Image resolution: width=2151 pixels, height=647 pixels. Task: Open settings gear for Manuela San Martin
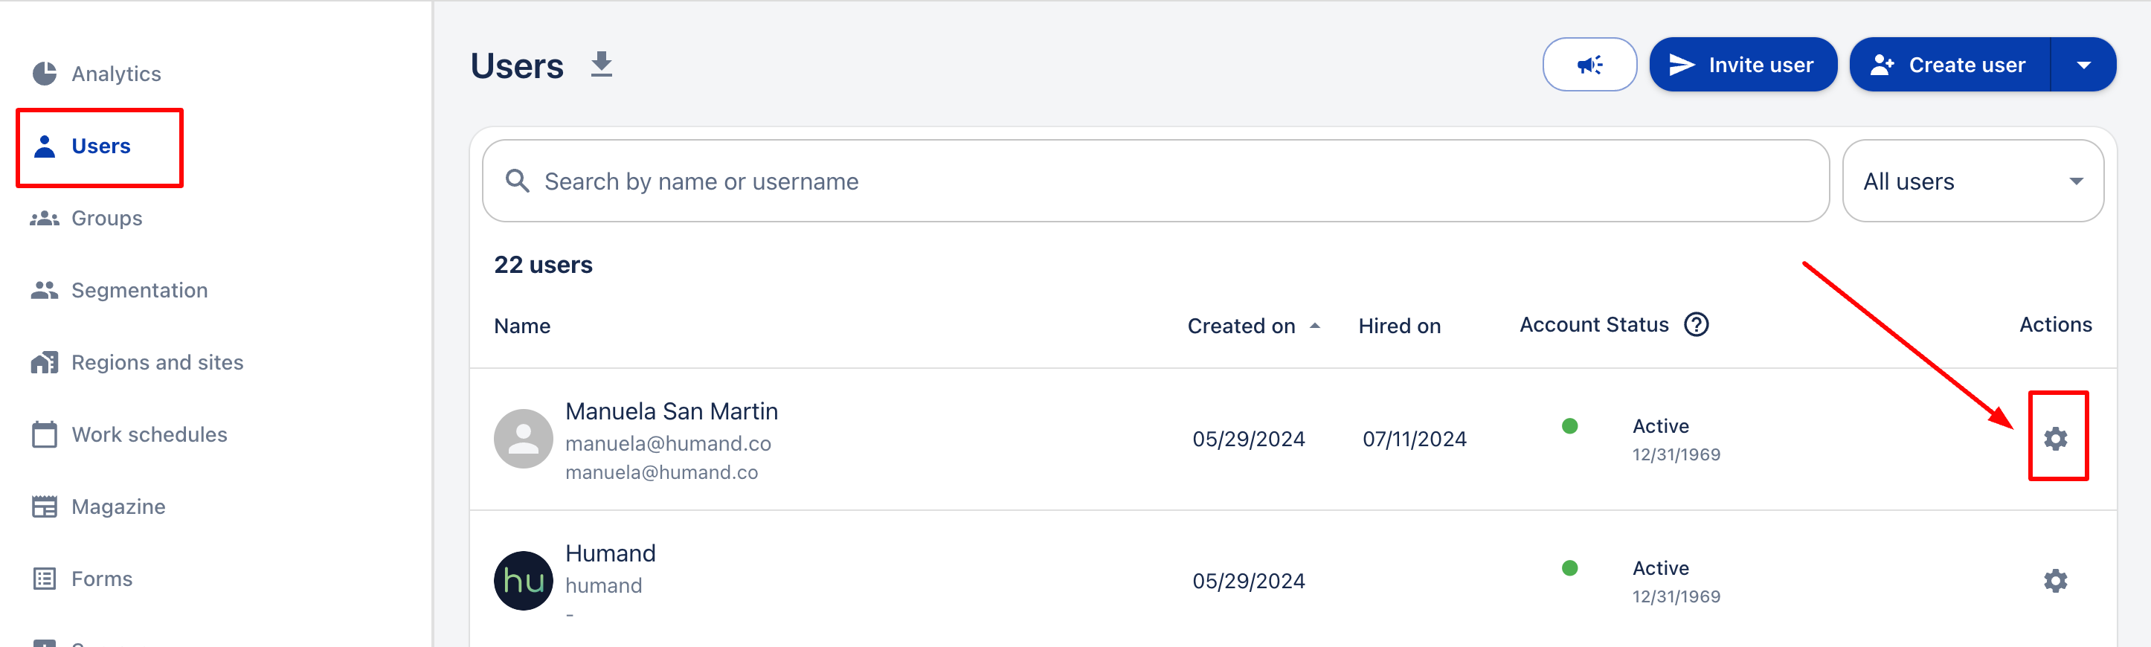(x=2055, y=438)
